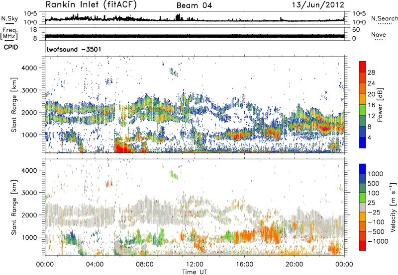
Task: Click the '60' tick of the Nave axis
Action: coord(356,30)
